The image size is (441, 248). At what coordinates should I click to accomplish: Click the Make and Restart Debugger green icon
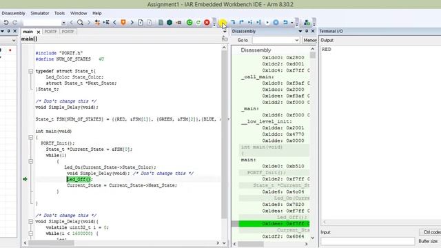[x=189, y=22]
